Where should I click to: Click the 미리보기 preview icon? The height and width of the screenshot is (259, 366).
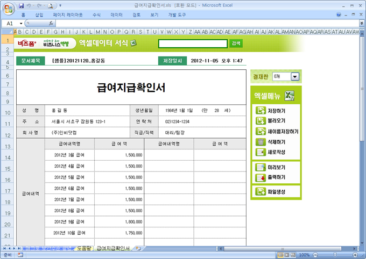pos(261,167)
